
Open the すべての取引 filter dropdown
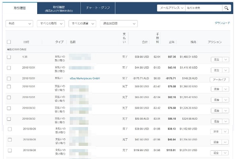click(x=51, y=23)
